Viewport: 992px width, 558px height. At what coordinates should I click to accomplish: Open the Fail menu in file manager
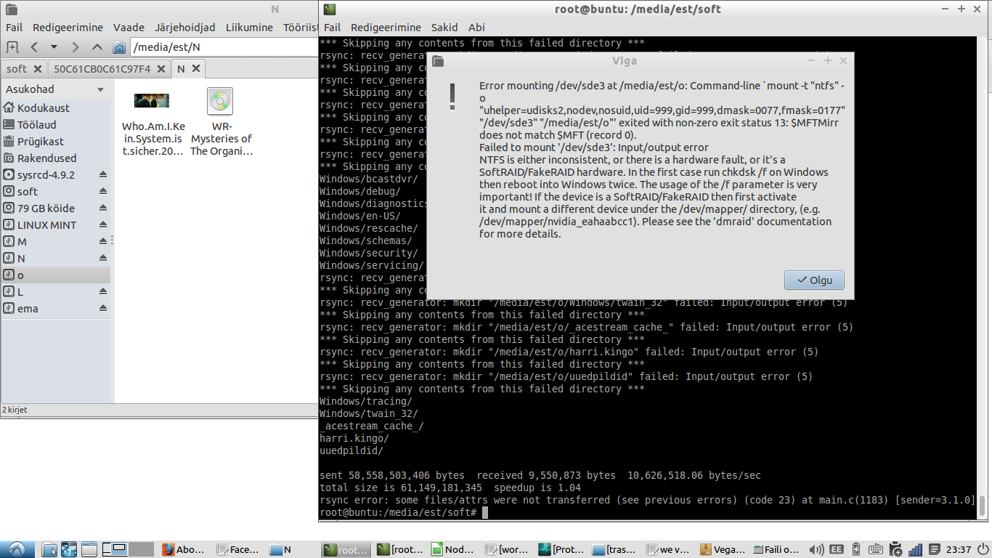[15, 28]
